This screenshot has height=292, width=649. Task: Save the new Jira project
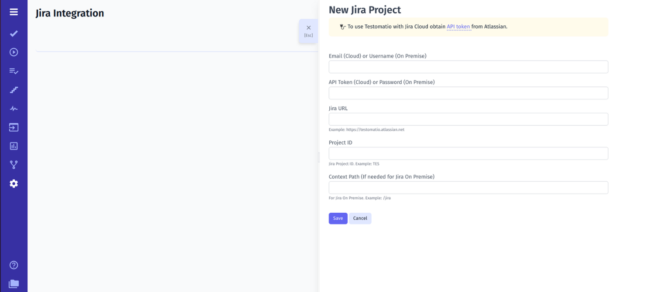338,218
